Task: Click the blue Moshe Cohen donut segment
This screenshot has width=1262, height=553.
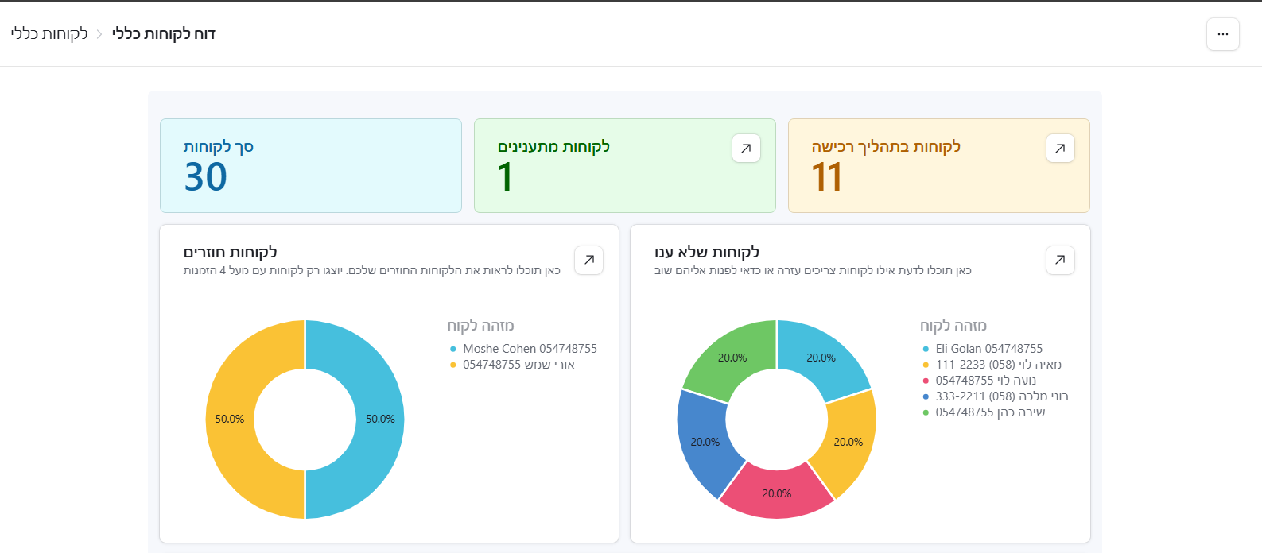Action: tap(379, 419)
